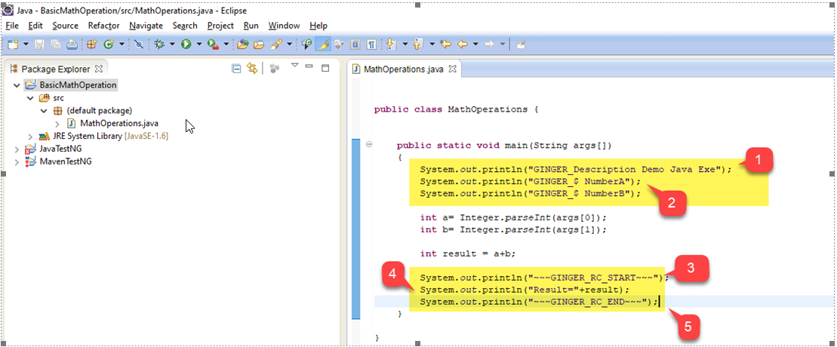Click the New Java Package icon

[x=91, y=45]
